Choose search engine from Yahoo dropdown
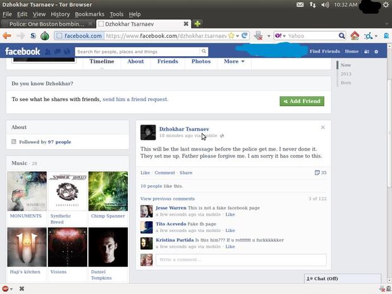Screen dimensions: 392x294 (280, 36)
